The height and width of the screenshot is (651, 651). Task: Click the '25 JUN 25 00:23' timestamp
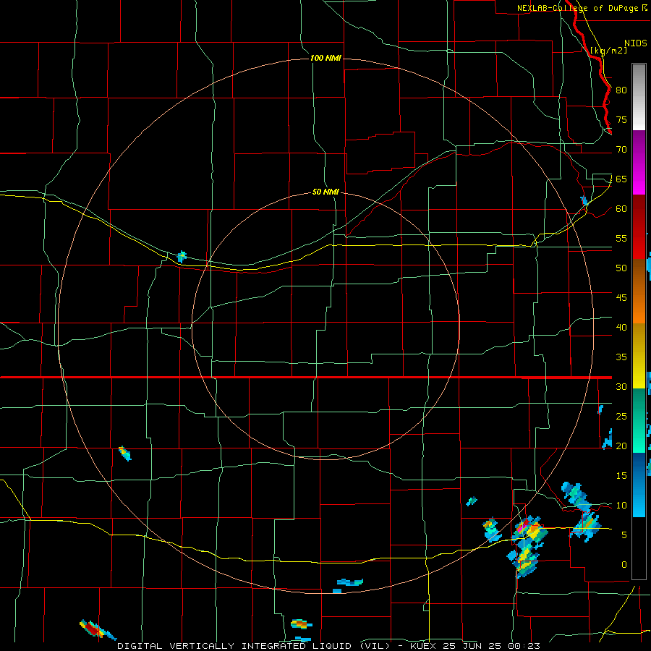pyautogui.click(x=491, y=646)
